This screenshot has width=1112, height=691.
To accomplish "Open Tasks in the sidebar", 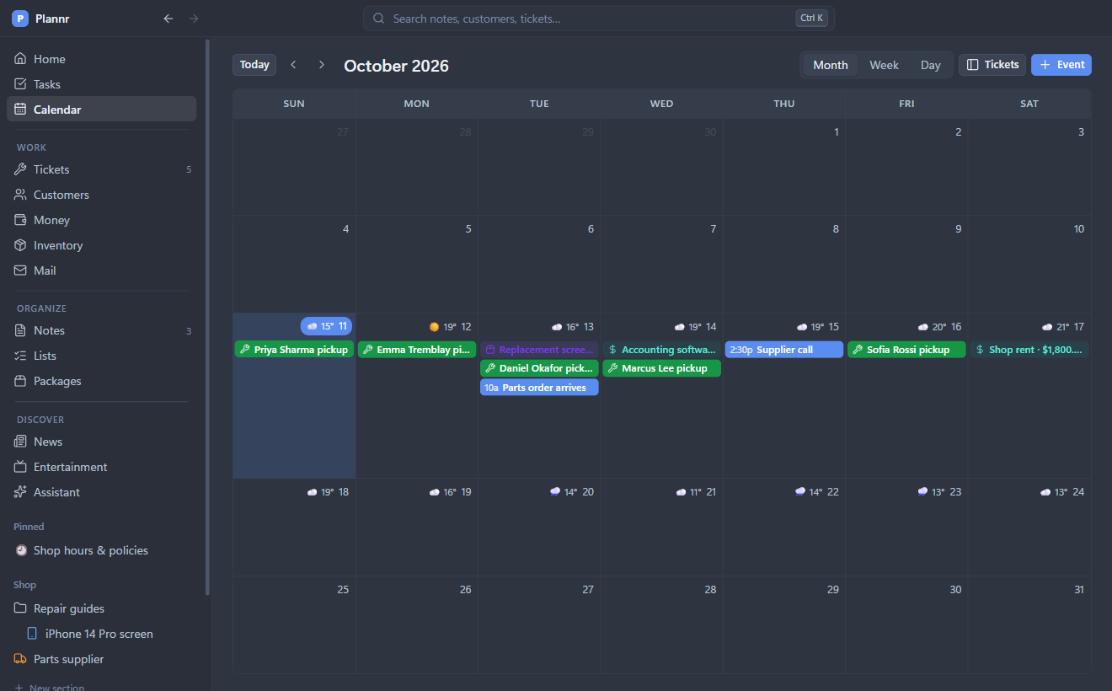I will [x=102, y=84].
